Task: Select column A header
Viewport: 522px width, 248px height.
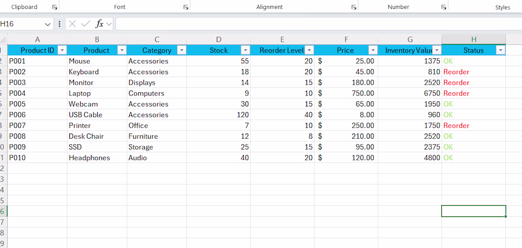Action: click(x=37, y=39)
